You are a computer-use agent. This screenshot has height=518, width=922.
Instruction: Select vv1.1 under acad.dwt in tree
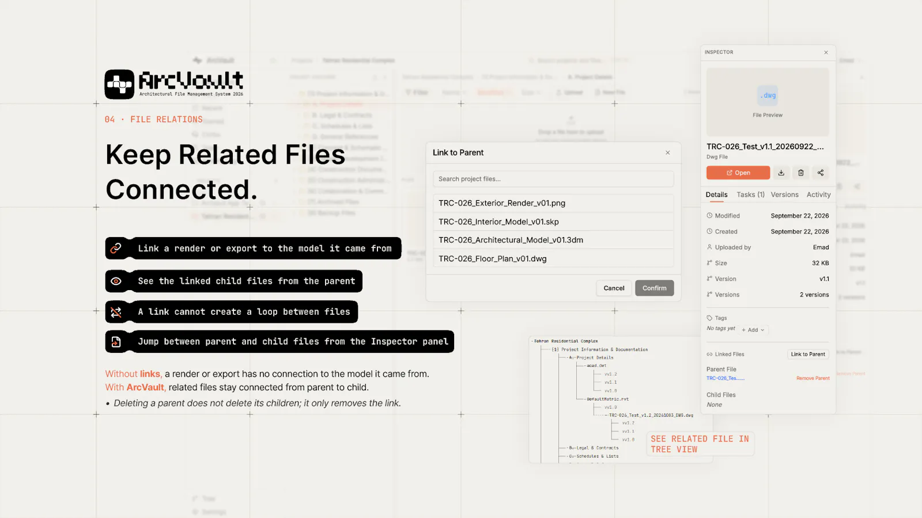click(611, 382)
